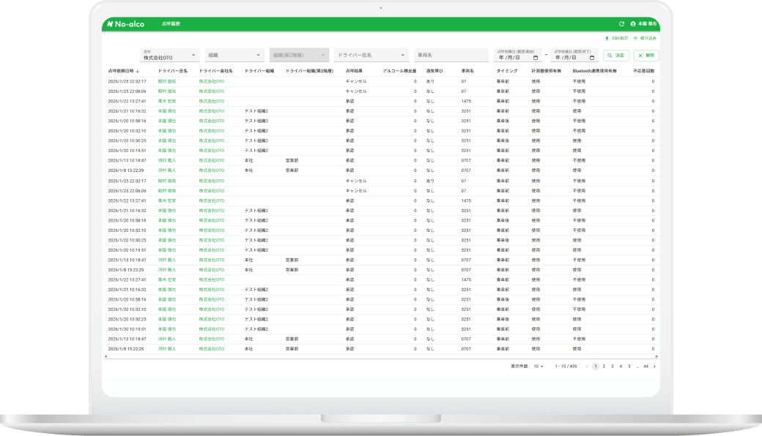Expand the 会社 dropdown showing 株式会社OTO
The height and width of the screenshot is (436, 762).
coord(193,55)
